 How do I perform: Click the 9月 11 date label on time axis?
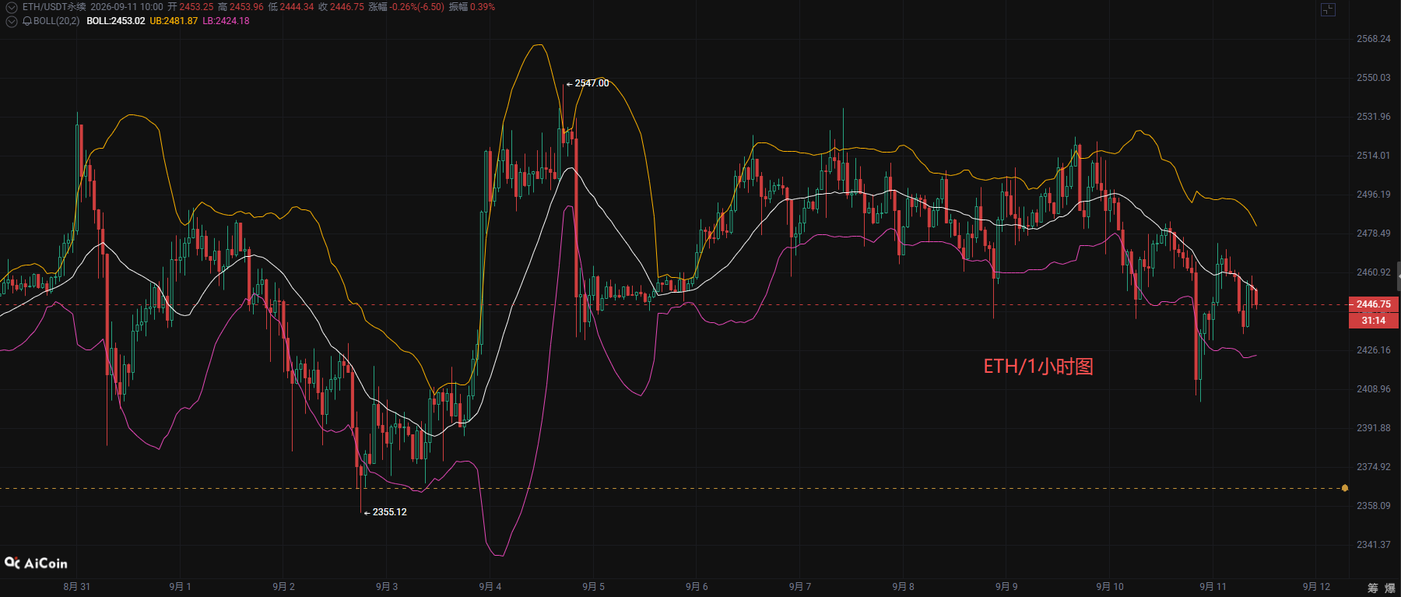coord(1213,587)
